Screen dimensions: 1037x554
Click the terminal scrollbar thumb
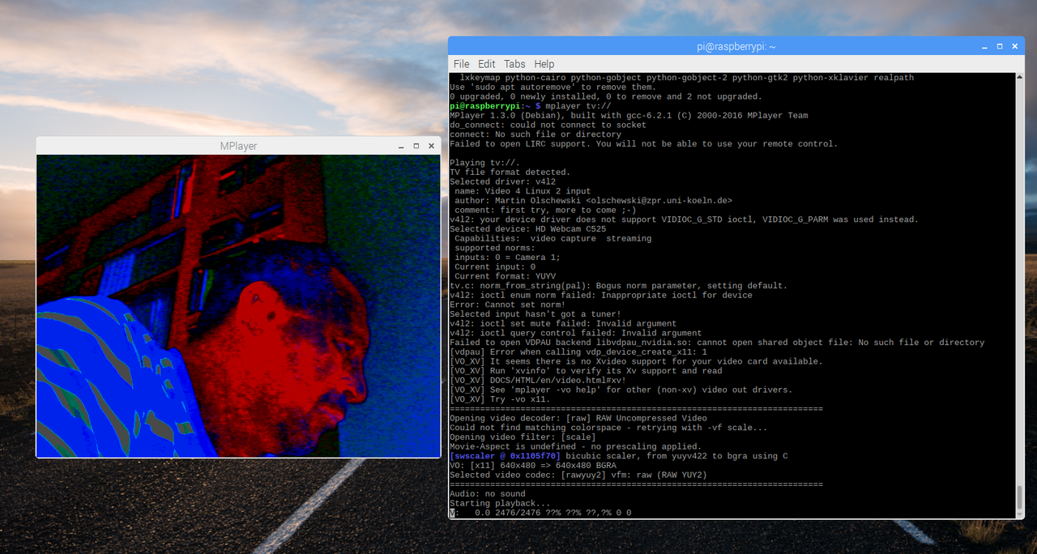tap(1019, 497)
